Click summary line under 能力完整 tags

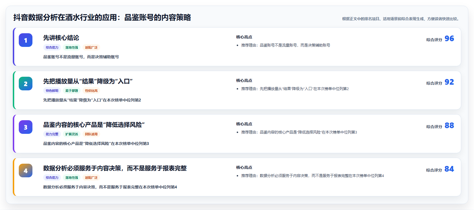(x=96, y=144)
